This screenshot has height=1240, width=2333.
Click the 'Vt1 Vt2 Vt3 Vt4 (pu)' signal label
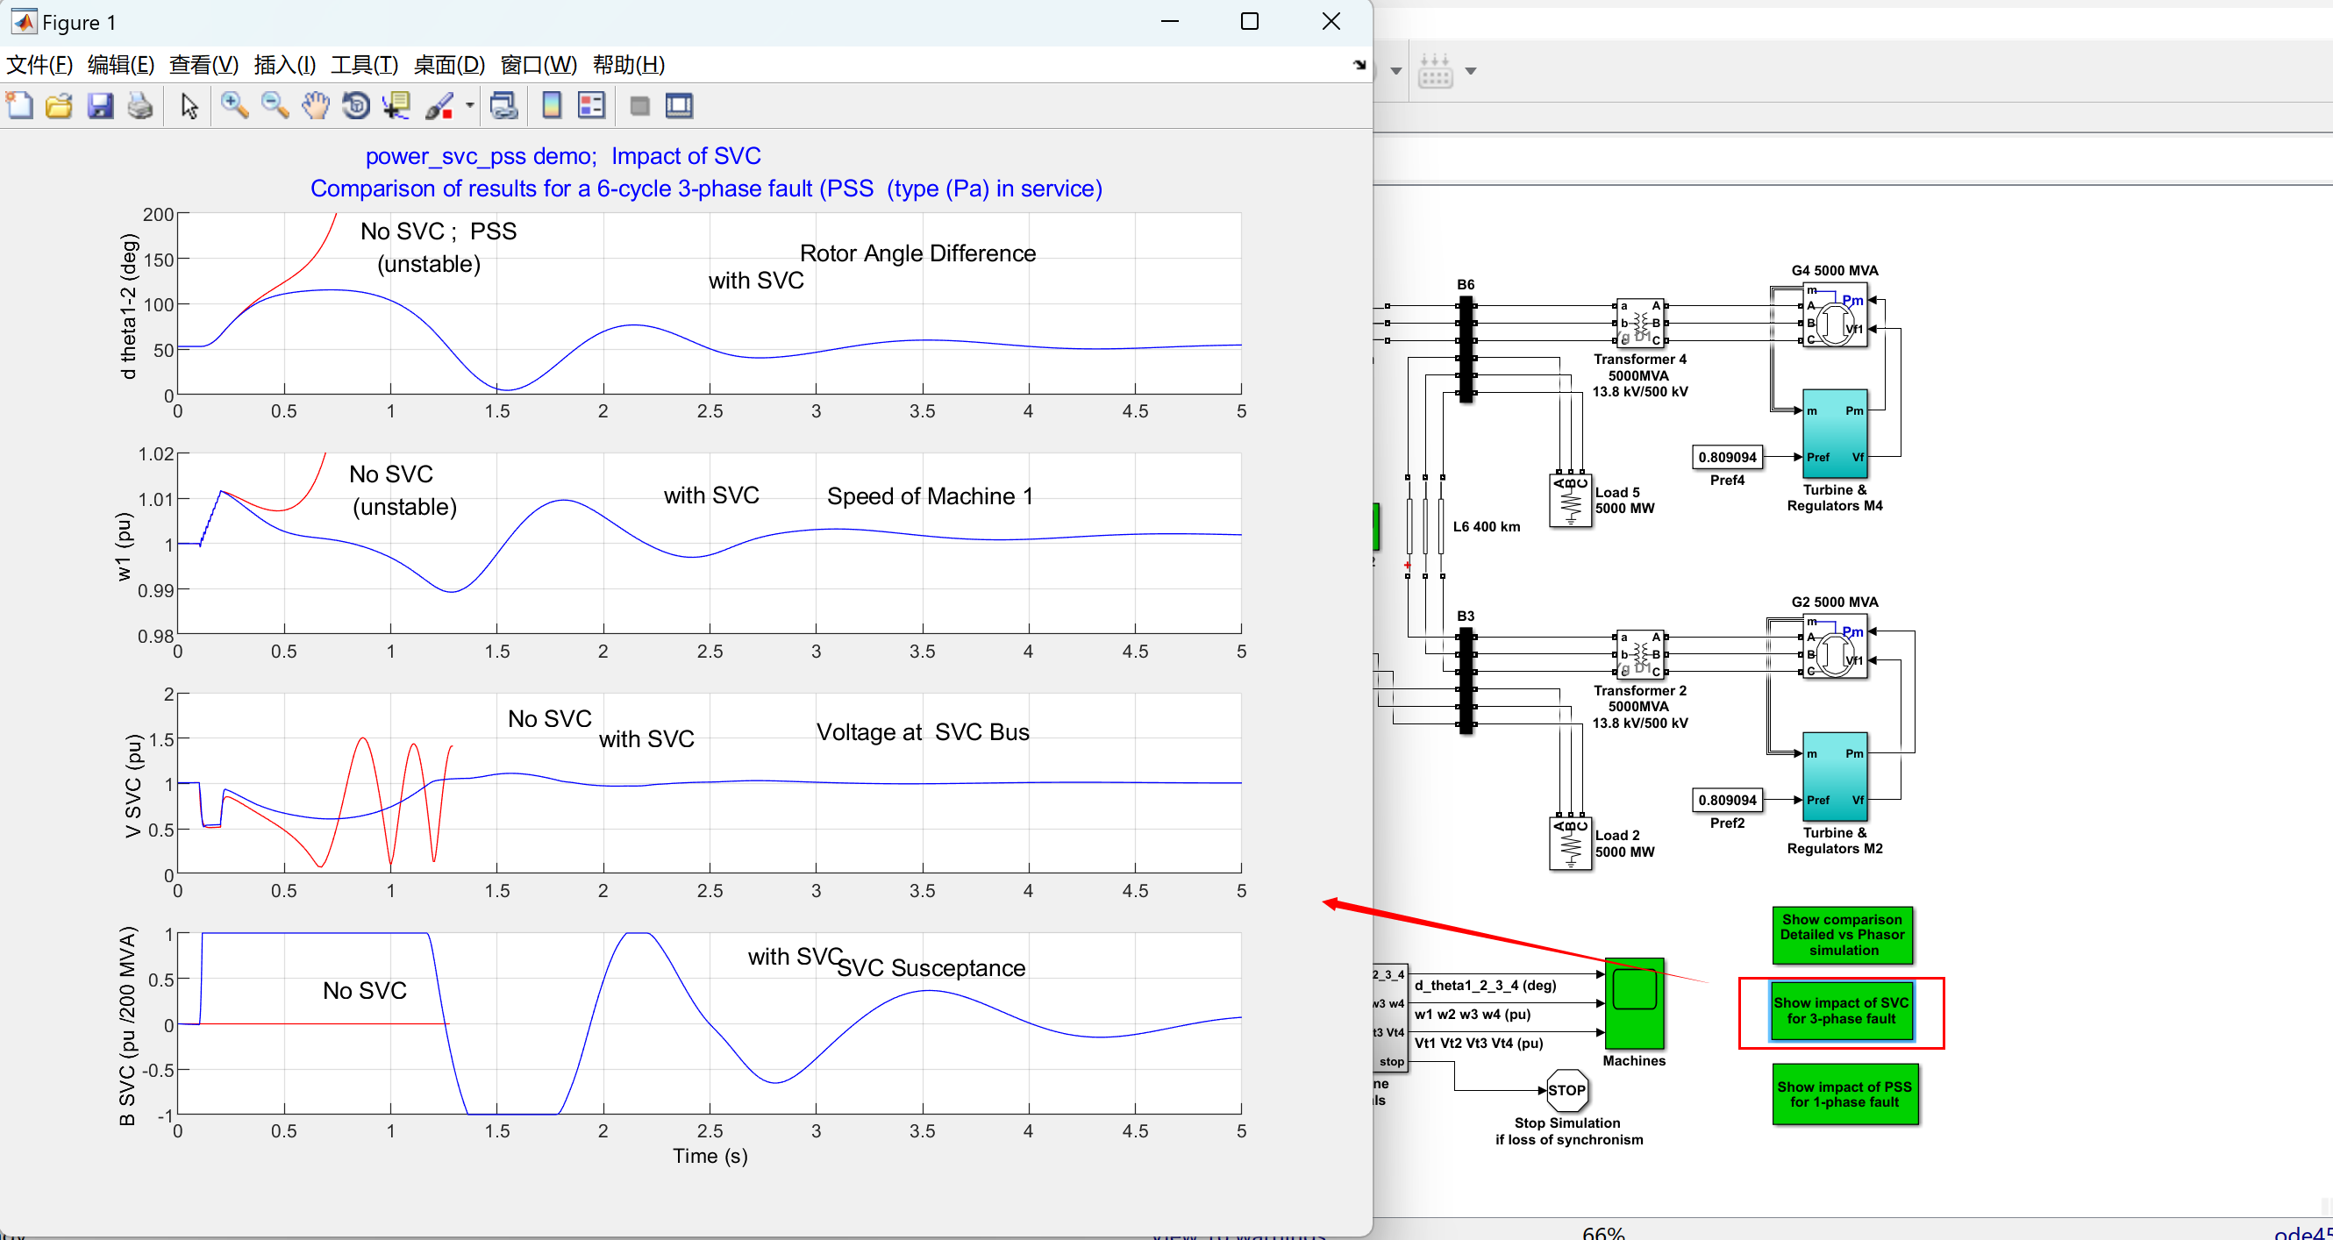1479,1044
